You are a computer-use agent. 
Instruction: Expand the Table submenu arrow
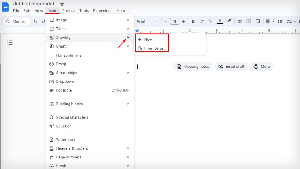click(128, 29)
